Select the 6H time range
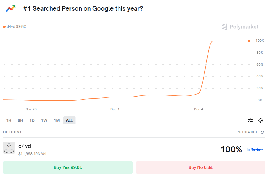This screenshot has height=177, width=270. point(20,120)
